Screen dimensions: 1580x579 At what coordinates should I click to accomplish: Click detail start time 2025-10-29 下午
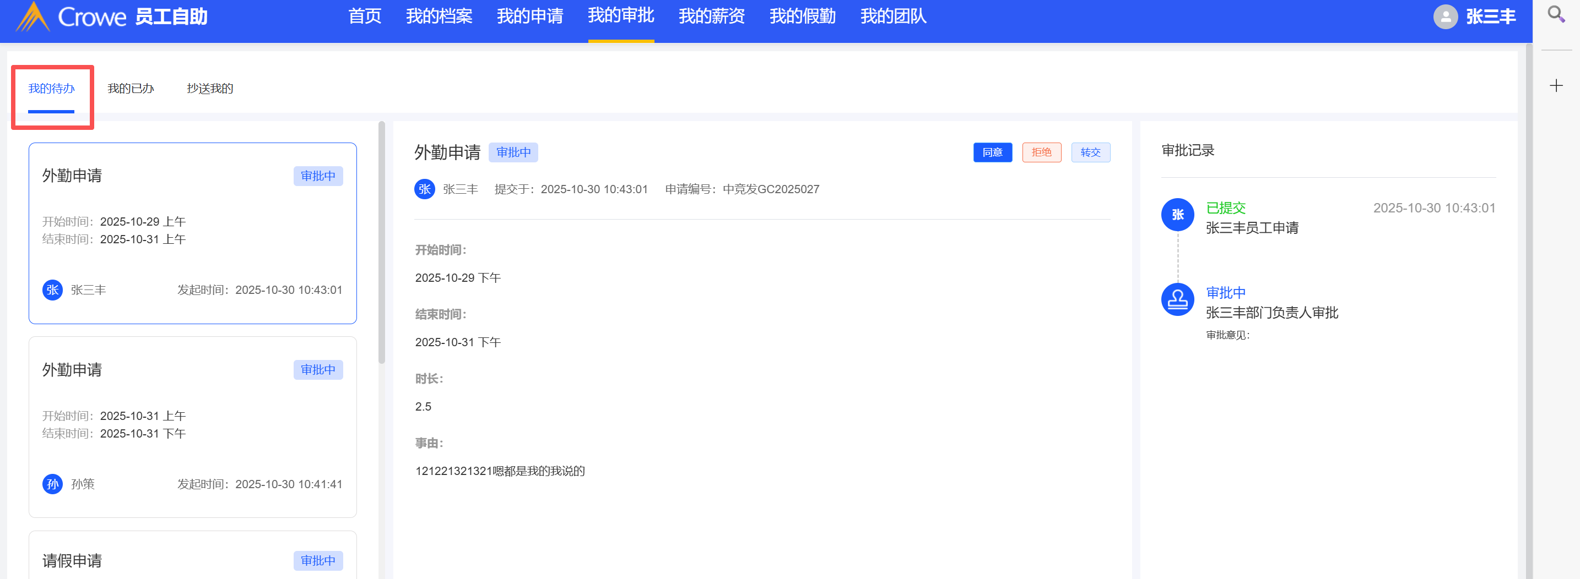458,277
